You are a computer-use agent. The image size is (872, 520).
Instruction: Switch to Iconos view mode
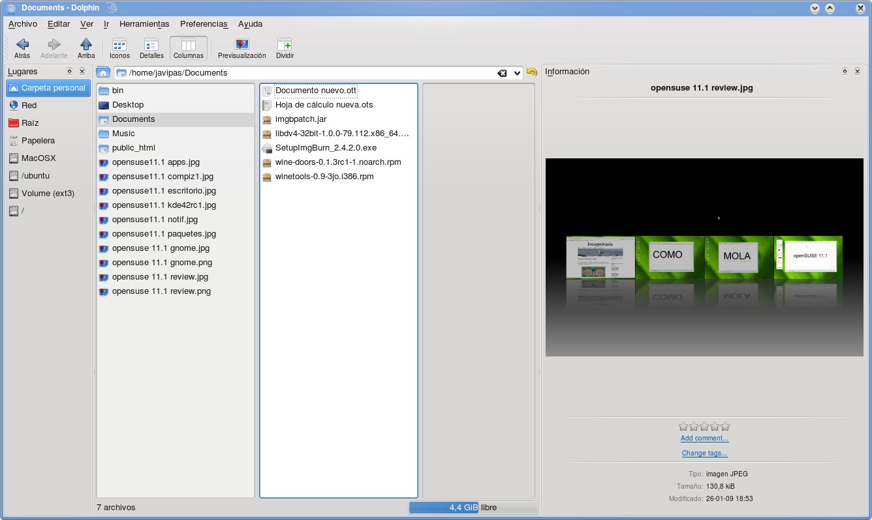pos(119,49)
